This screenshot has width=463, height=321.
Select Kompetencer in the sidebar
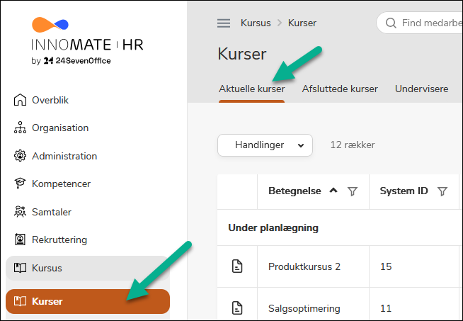click(x=60, y=184)
